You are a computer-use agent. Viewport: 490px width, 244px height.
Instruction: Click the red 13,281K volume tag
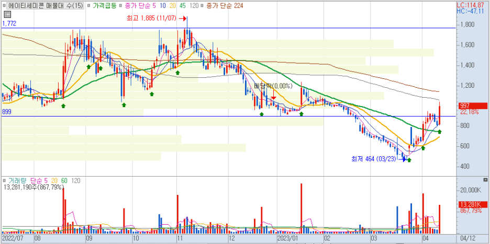[x=473, y=205]
